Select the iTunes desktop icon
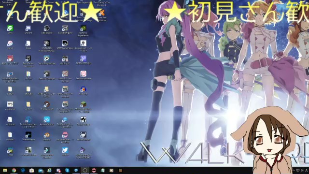 (10, 44)
